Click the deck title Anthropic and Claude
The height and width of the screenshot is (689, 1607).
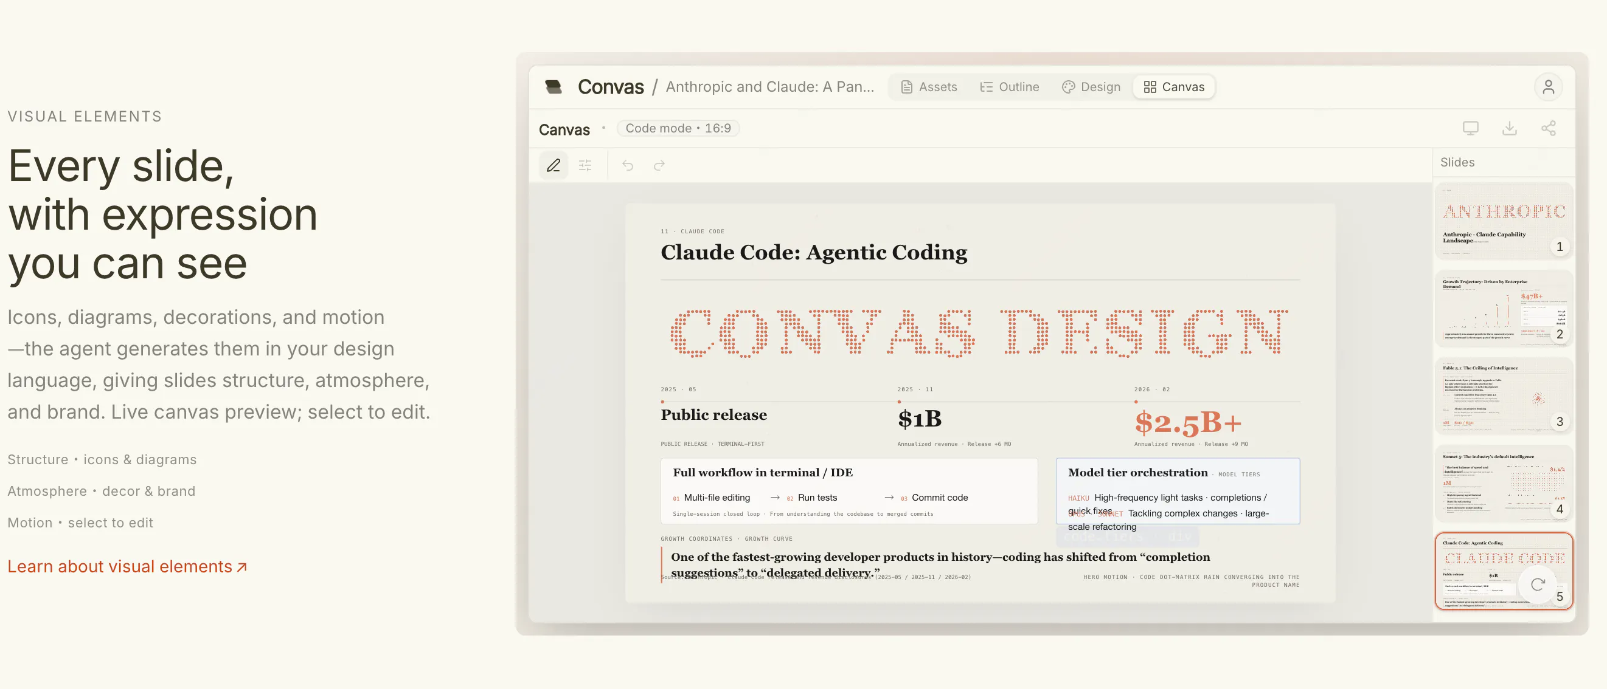(769, 87)
